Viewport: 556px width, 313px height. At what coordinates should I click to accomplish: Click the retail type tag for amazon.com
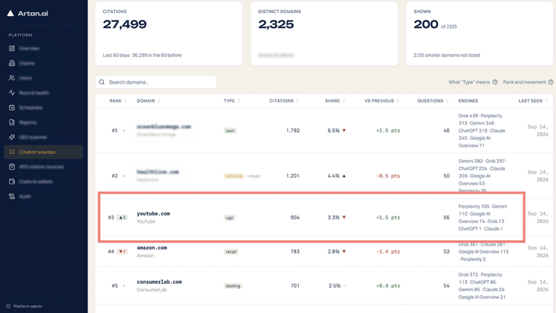(231, 252)
